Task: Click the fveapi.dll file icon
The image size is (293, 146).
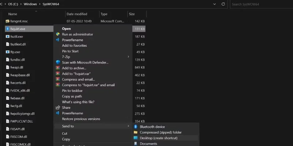Action: pyautogui.click(x=7, y=67)
